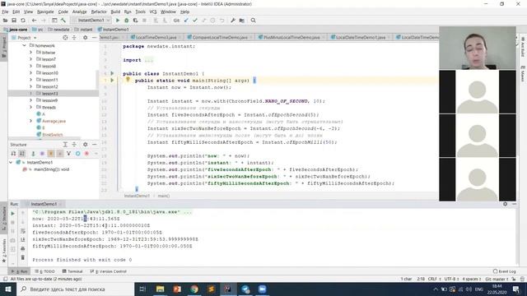Image resolution: width=527 pixels, height=296 pixels.
Task: Switch to LocalTimeDemo3.java tab
Action: pos(156,37)
